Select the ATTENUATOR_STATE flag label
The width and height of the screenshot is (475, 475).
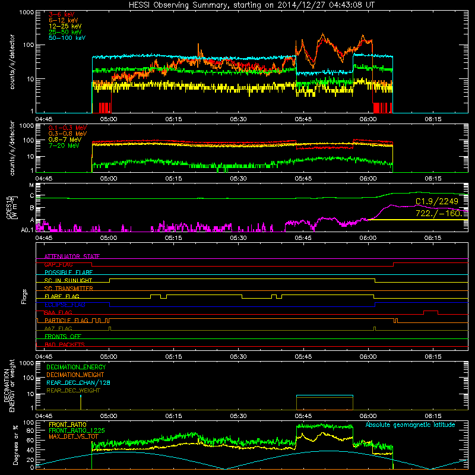pyautogui.click(x=72, y=256)
